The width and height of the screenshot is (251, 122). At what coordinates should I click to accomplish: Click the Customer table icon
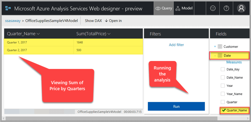(220, 47)
